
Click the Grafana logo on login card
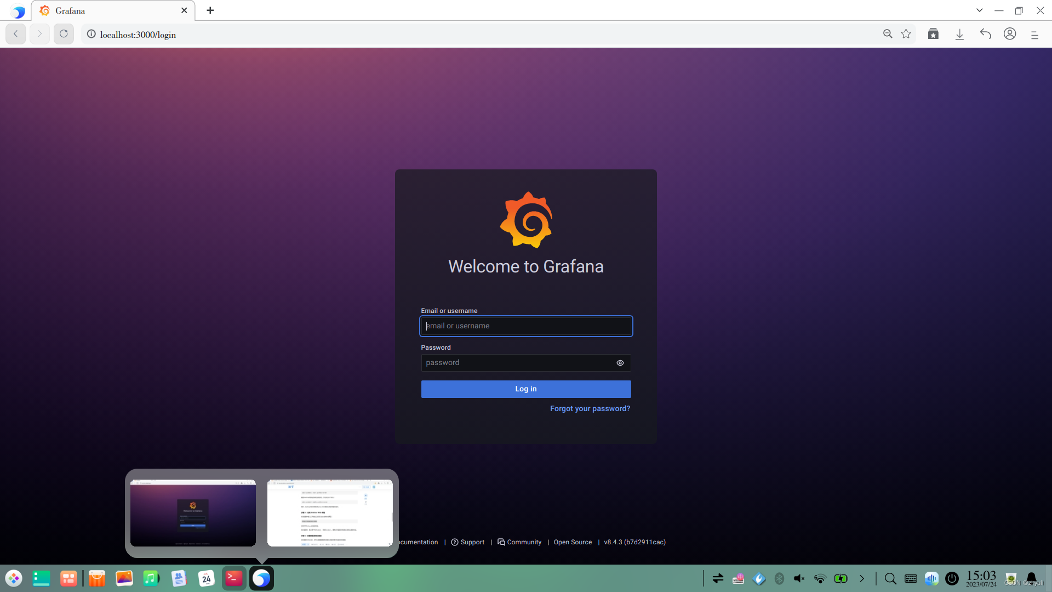click(x=526, y=220)
